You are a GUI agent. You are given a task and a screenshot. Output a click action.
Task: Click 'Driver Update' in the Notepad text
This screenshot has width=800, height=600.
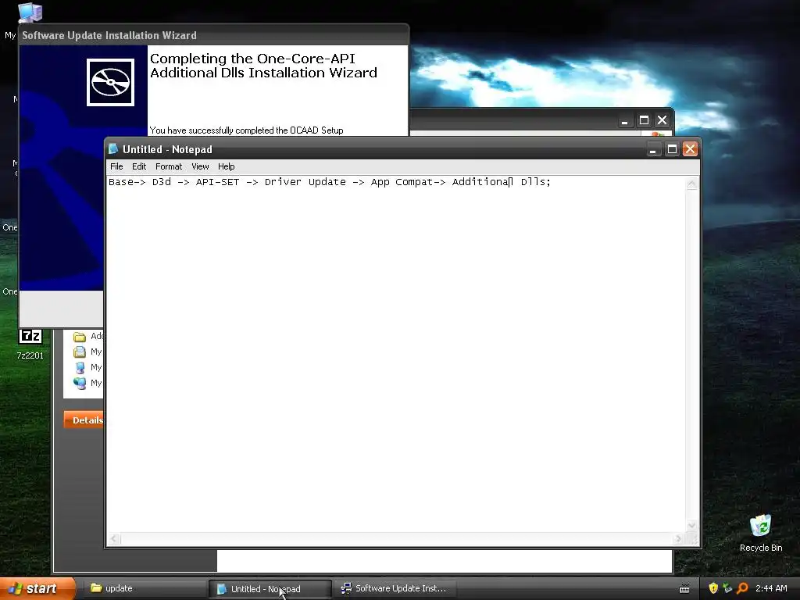305,181
